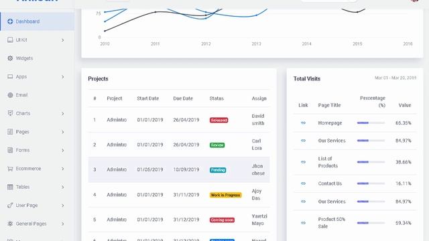The image size is (429, 241).
Task: Click the Released status badge
Action: click(219, 120)
